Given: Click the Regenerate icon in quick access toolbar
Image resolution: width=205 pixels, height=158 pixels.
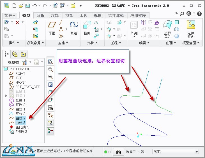Looking at the screenshot, I should point(56,6).
